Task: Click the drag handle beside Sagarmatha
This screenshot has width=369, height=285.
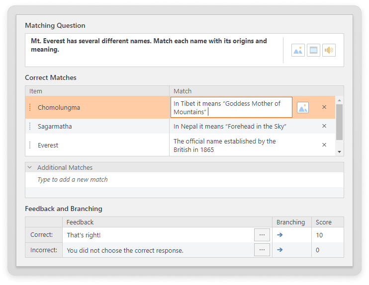Action: (x=30, y=127)
